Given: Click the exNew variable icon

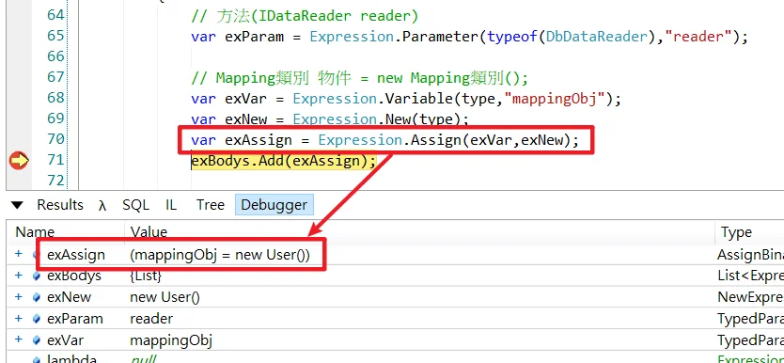Looking at the screenshot, I should pyautogui.click(x=36, y=297).
